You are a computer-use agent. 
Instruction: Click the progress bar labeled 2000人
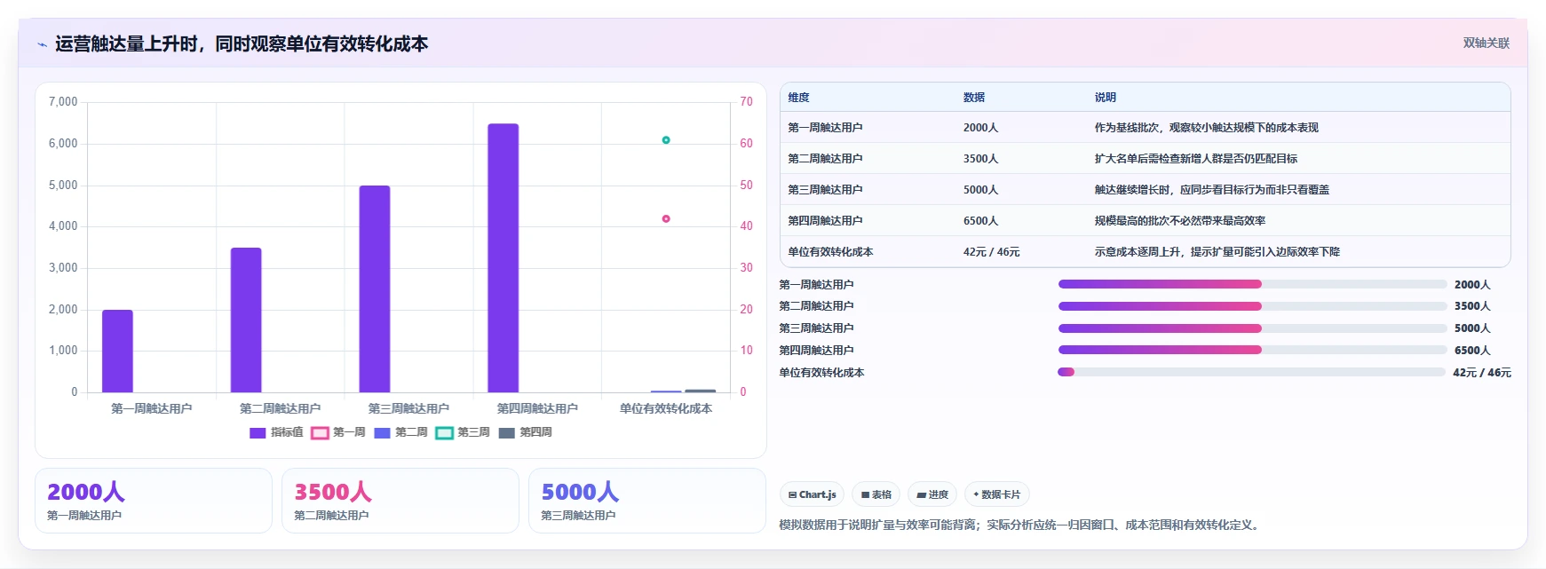1252,284
